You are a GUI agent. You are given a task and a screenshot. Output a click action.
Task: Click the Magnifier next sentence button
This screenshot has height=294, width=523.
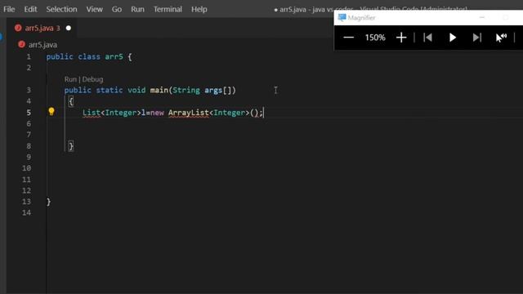477,38
